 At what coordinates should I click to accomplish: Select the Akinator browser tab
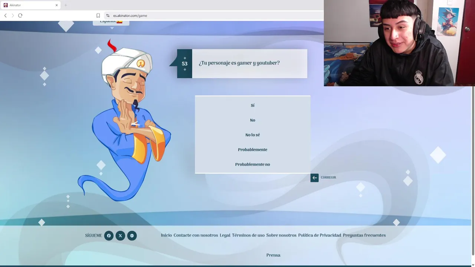[x=30, y=5]
